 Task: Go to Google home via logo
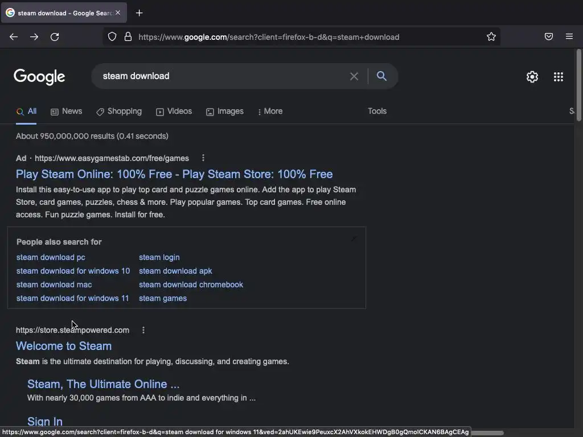click(39, 77)
